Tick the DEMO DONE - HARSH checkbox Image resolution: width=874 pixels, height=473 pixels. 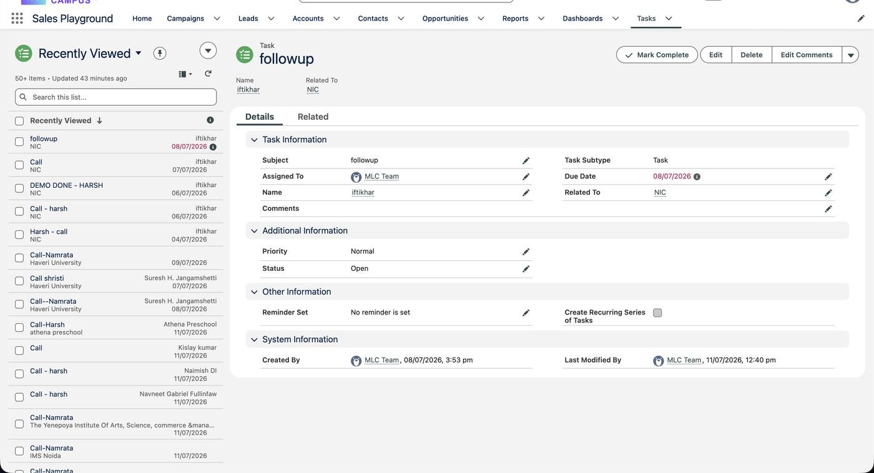[19, 188]
